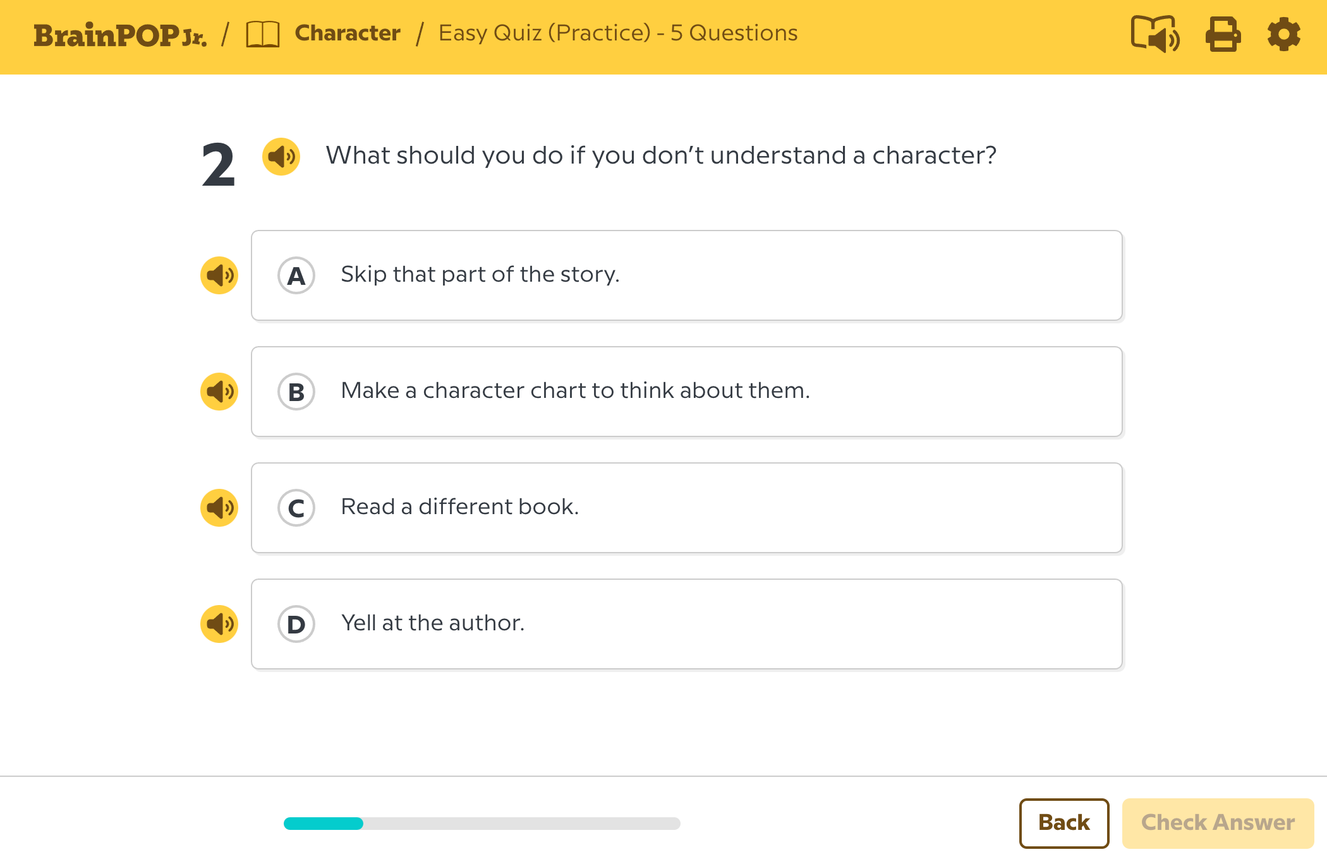1327x864 pixels.
Task: Open the Character topic breadcrumb
Action: (348, 33)
